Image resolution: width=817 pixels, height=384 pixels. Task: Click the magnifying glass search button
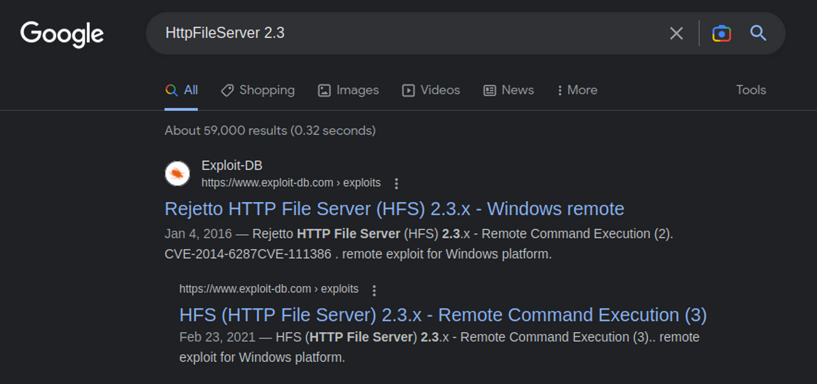pos(758,33)
